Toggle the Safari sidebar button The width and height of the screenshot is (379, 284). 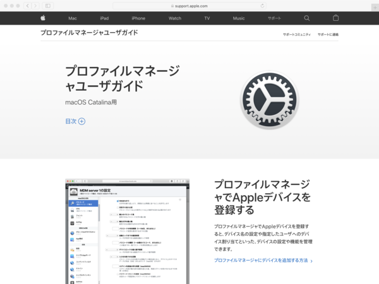(48, 6)
